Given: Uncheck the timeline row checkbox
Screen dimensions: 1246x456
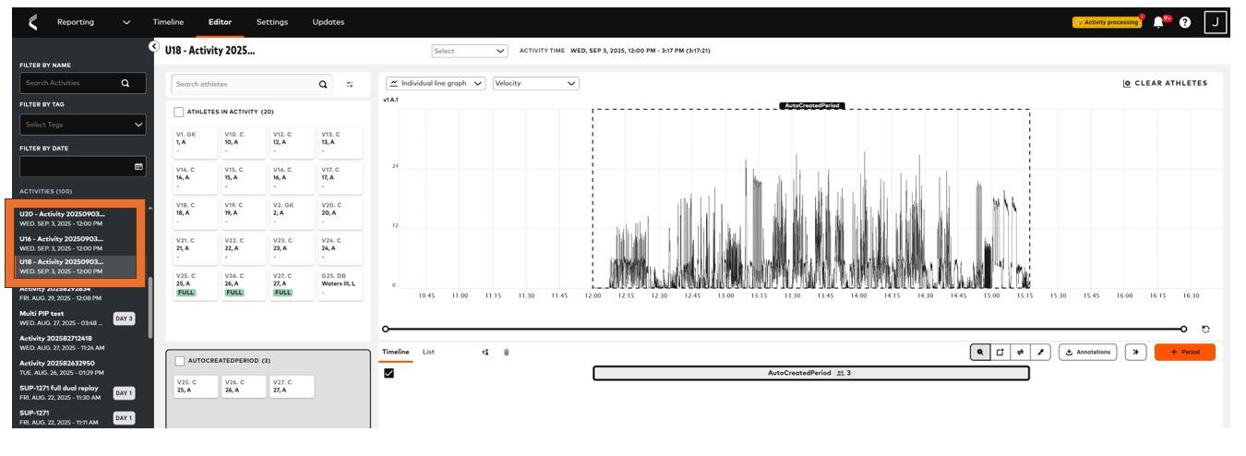Looking at the screenshot, I should click(x=389, y=373).
